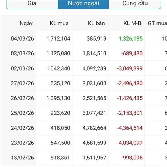
Task: Select the KL M-B column header
Action: [x=132, y=23]
